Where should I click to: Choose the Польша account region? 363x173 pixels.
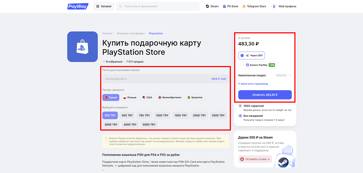[x=130, y=98]
